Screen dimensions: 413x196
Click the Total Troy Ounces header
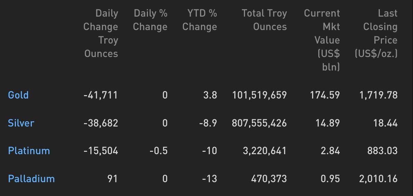click(264, 20)
